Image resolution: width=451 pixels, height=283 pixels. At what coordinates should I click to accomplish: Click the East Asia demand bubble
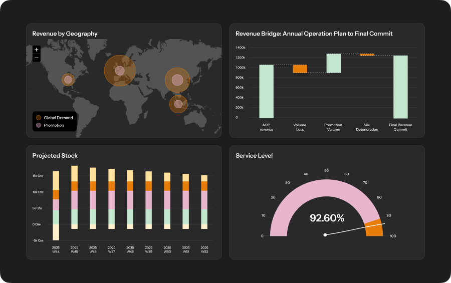(x=177, y=80)
